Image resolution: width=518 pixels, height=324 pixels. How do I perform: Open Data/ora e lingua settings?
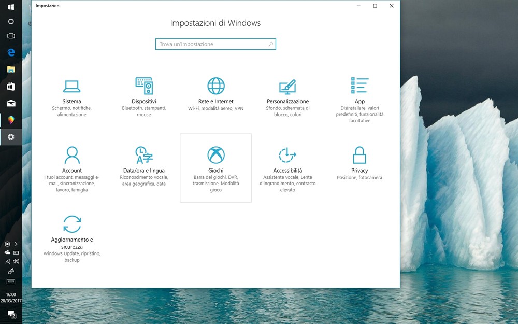[x=143, y=168]
